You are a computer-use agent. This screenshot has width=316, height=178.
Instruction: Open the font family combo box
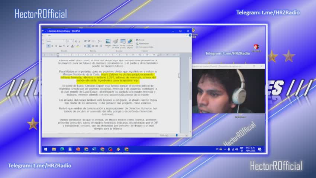tap(57, 41)
